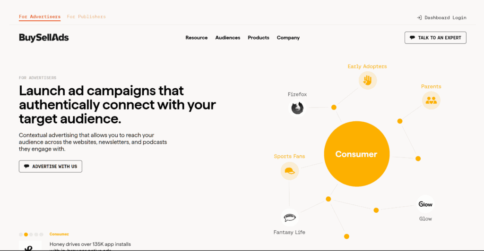Click the Firefox logo icon
Image resolution: width=484 pixels, height=251 pixels.
tap(297, 108)
